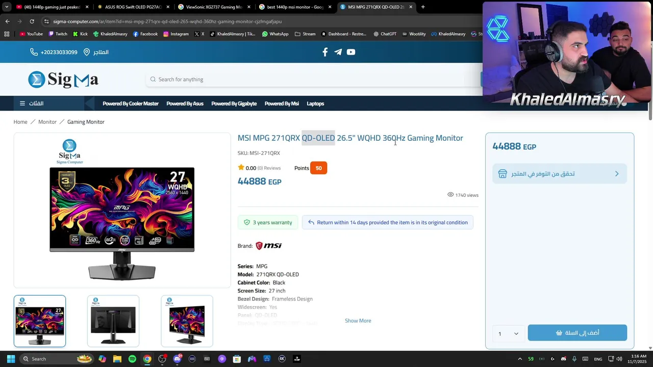Go to Home breadcrumb

coord(20,122)
